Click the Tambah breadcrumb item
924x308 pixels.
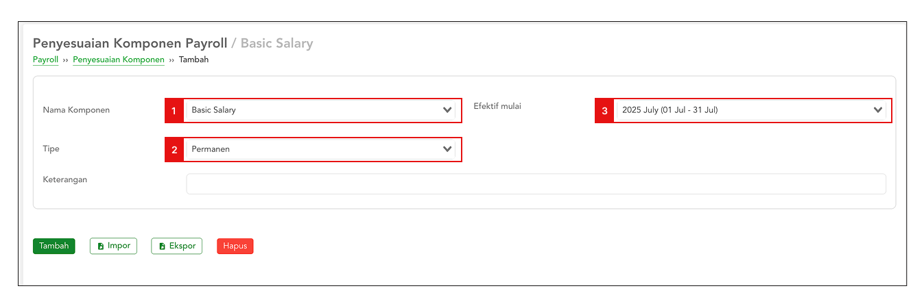193,60
